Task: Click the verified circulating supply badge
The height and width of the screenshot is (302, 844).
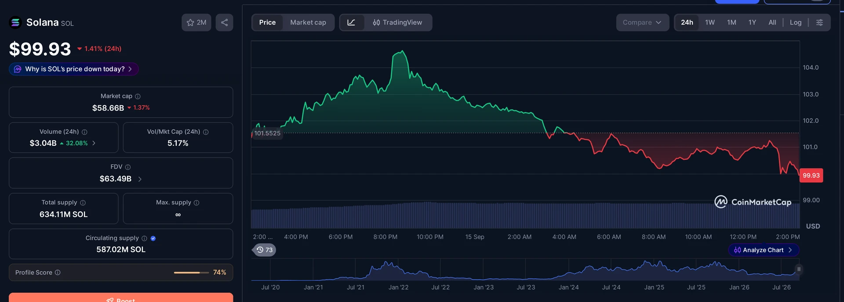Action: (153, 238)
